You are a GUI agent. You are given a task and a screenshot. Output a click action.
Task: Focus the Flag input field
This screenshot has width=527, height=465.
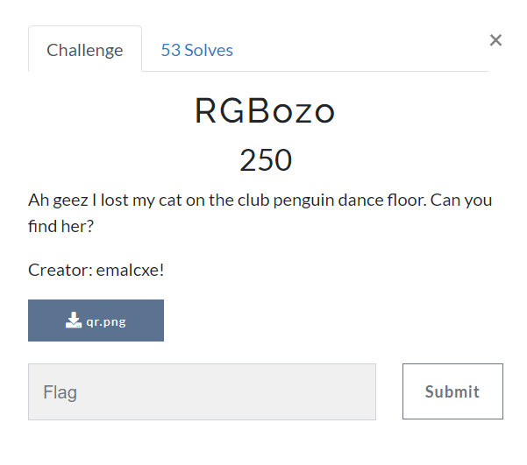click(202, 391)
